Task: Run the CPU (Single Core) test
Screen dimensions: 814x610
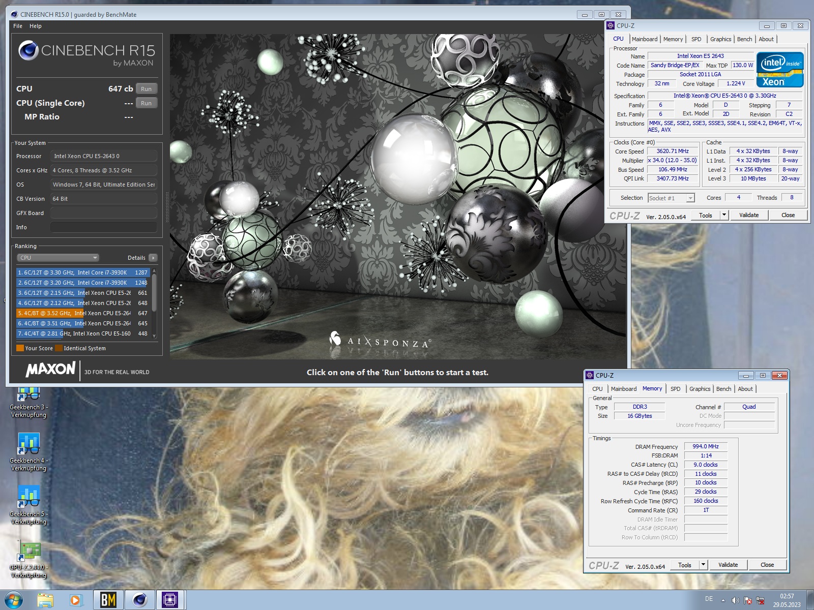Action: [x=147, y=103]
